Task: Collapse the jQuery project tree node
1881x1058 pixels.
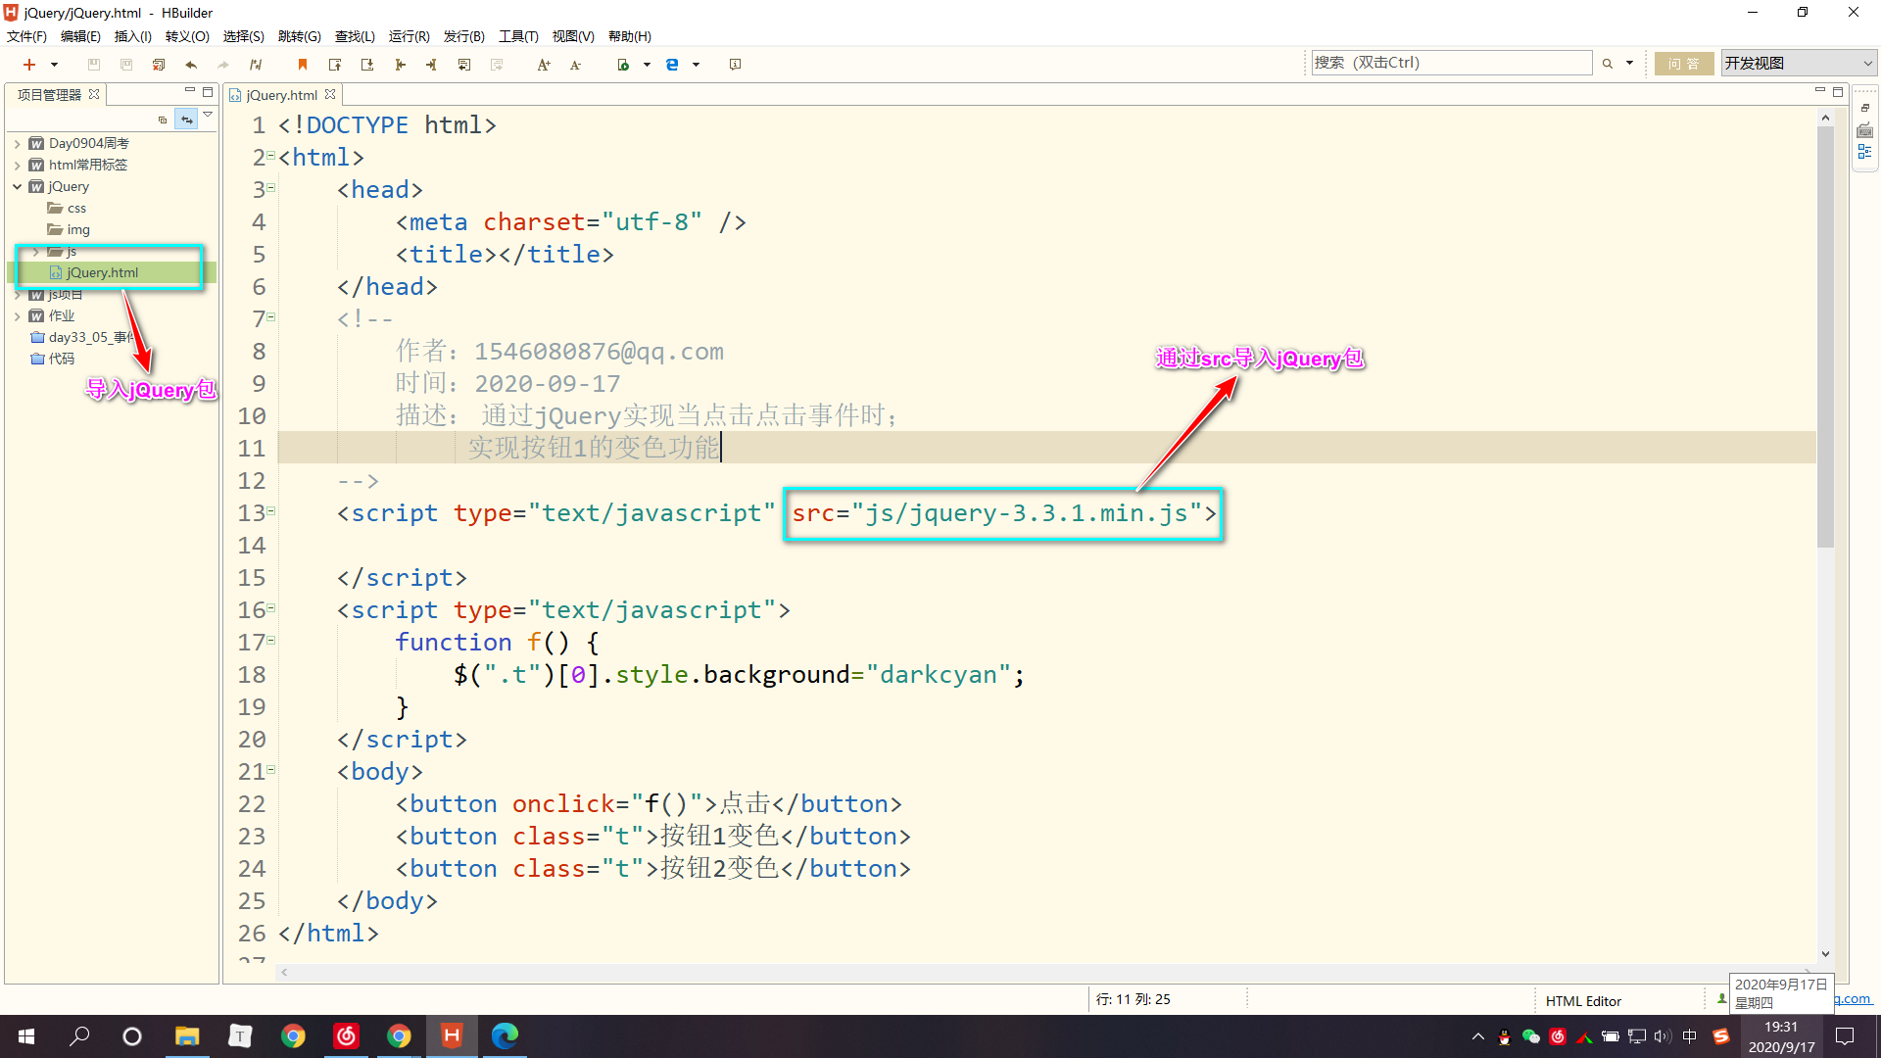Action: 18,186
